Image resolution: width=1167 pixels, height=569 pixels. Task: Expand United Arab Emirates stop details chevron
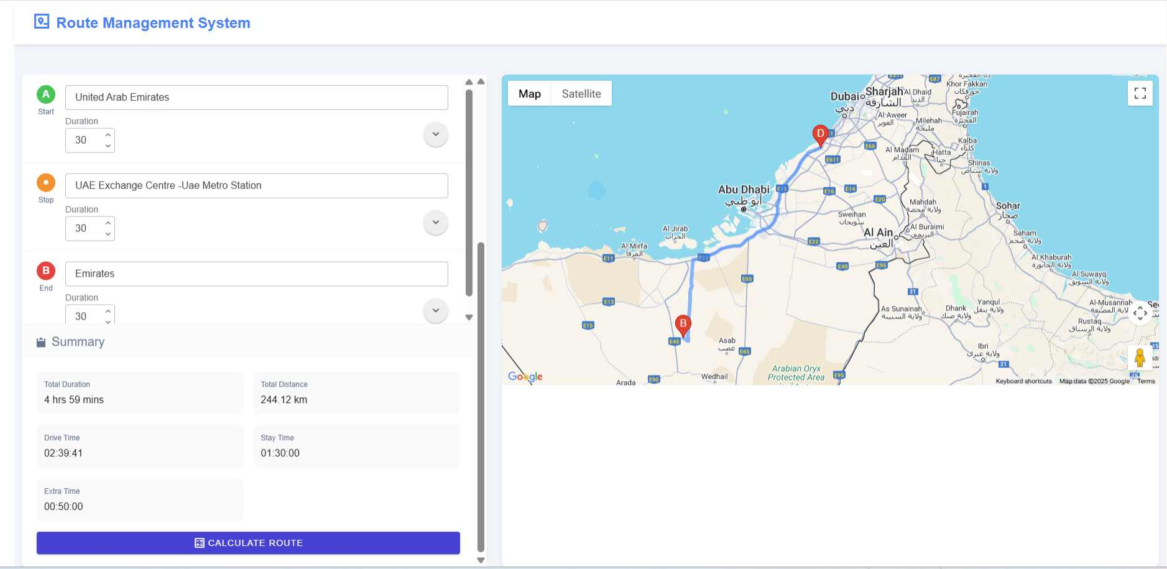click(x=436, y=134)
